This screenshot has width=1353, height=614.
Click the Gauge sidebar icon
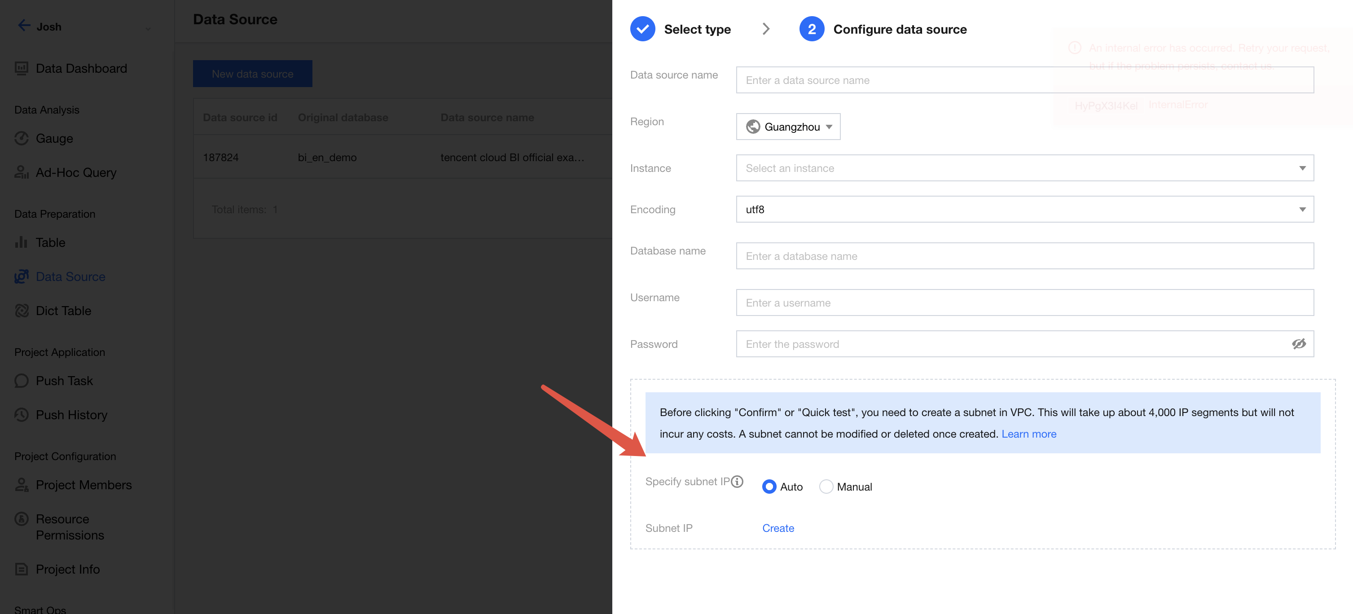tap(22, 138)
